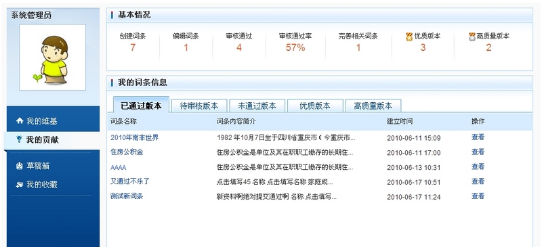Open the entry 2010年南非世界
Image resolution: width=542 pixels, height=247 pixels.
(x=134, y=137)
